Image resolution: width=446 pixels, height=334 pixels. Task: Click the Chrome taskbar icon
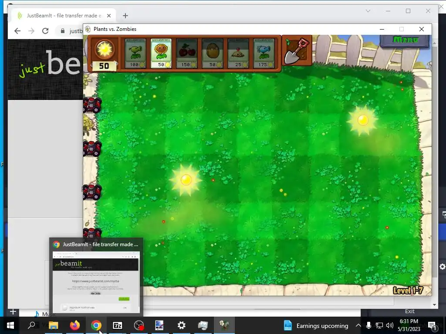pos(96,325)
